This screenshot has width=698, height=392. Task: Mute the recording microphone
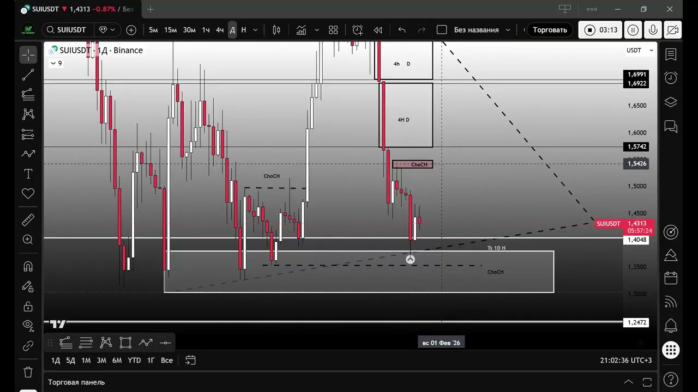(x=653, y=30)
